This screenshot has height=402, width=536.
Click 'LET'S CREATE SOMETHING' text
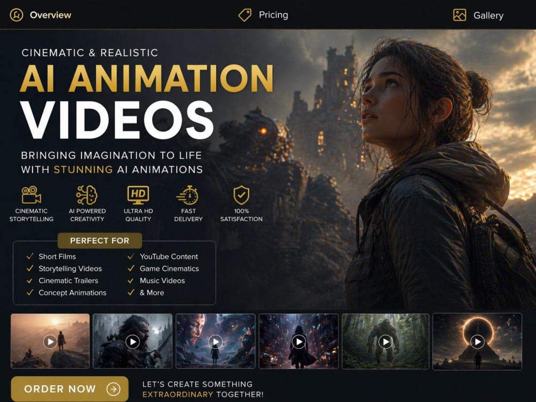tap(197, 384)
